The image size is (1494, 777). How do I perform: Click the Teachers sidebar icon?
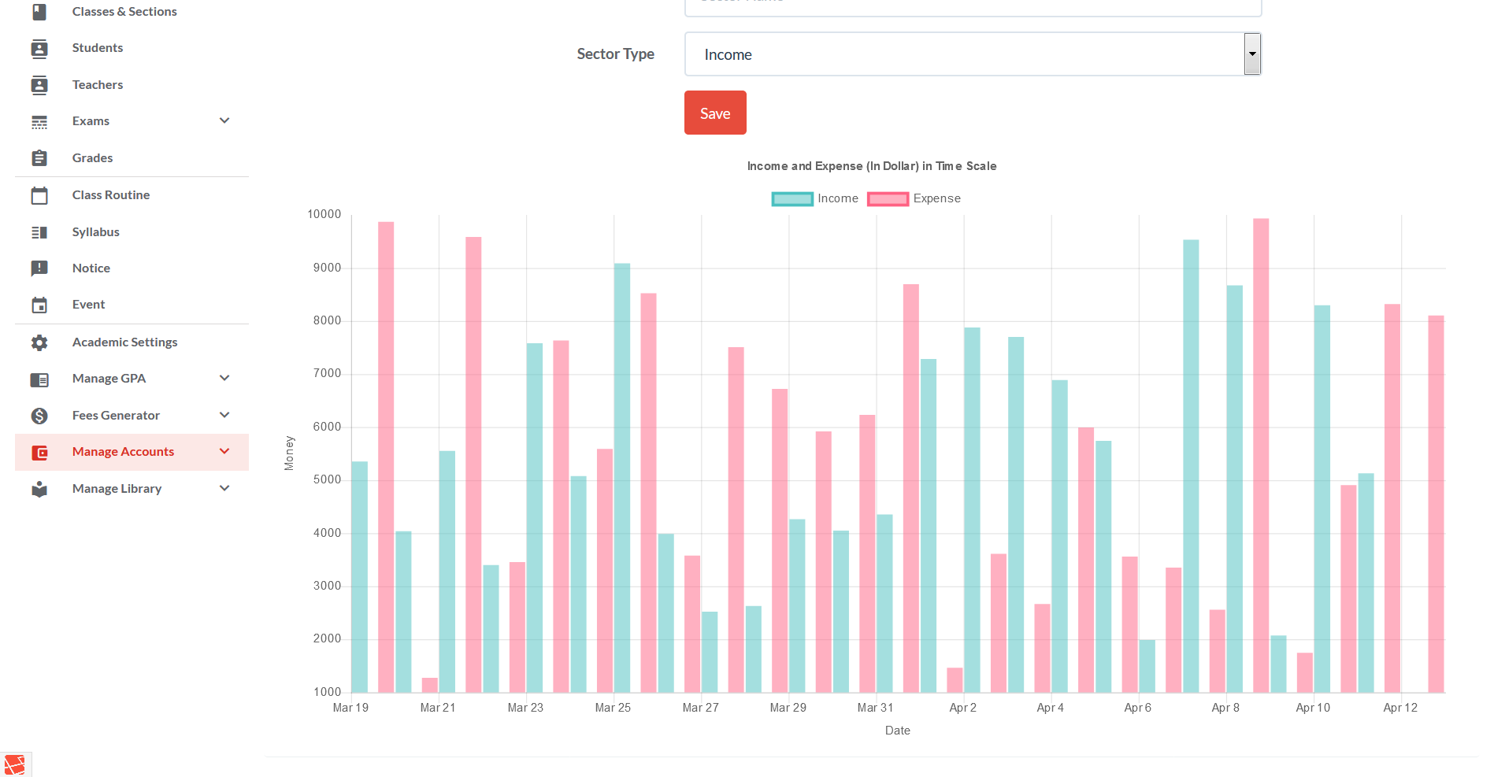[39, 85]
